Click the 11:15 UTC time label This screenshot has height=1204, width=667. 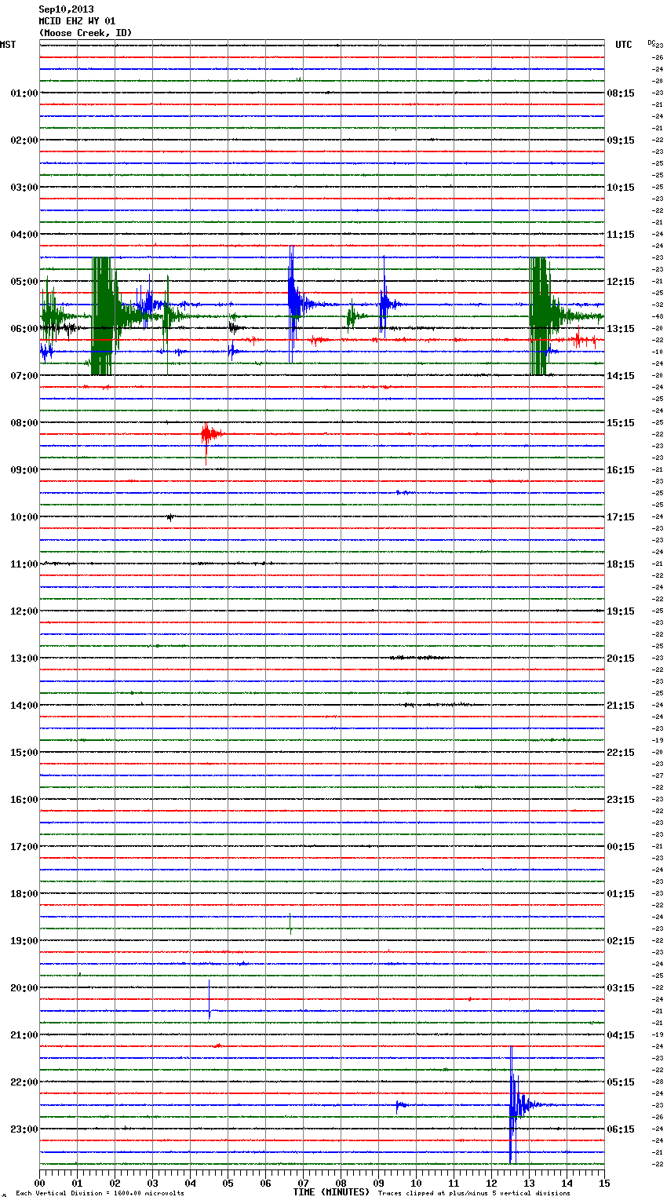tap(621, 234)
